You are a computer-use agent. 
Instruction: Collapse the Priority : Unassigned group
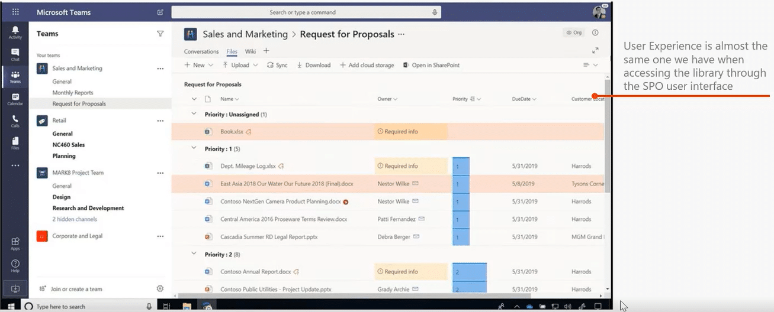click(x=194, y=114)
